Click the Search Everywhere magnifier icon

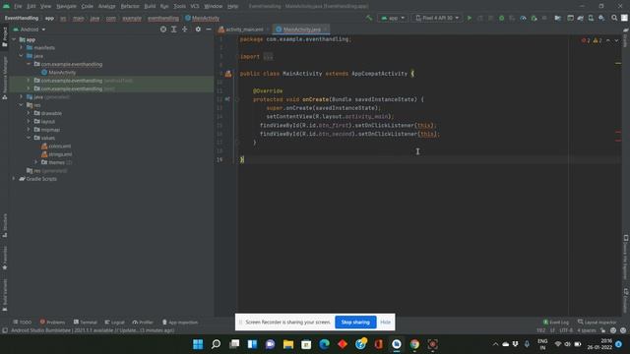pyautogui.click(x=614, y=18)
